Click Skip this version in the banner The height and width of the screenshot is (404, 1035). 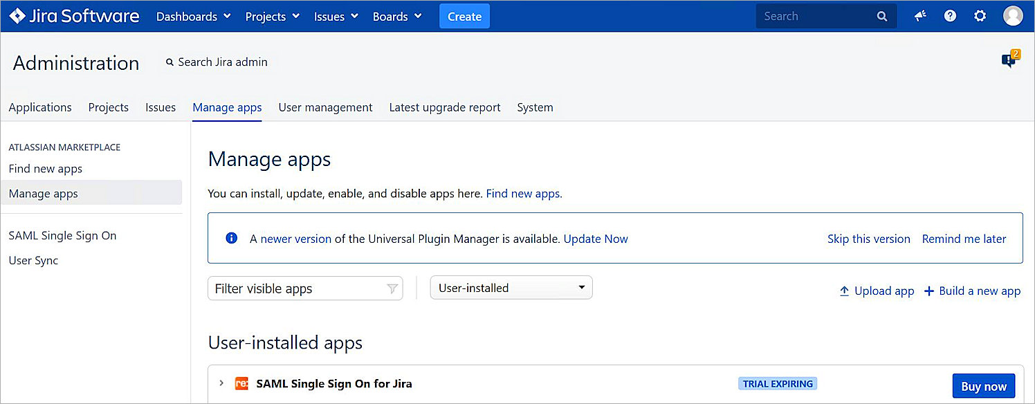click(868, 238)
